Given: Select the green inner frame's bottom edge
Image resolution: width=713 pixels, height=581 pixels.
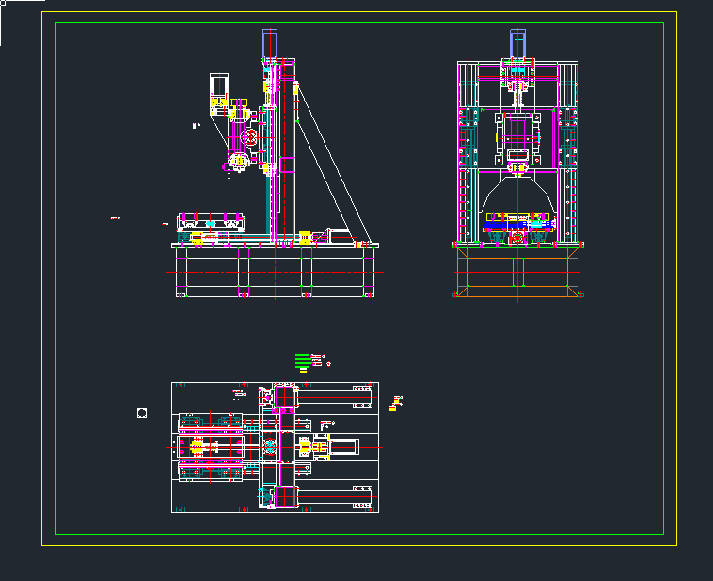Looking at the screenshot, I should (x=357, y=534).
